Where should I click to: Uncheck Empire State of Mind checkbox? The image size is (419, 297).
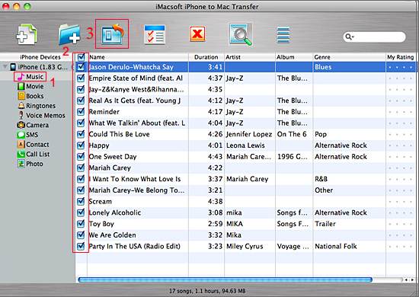point(81,78)
